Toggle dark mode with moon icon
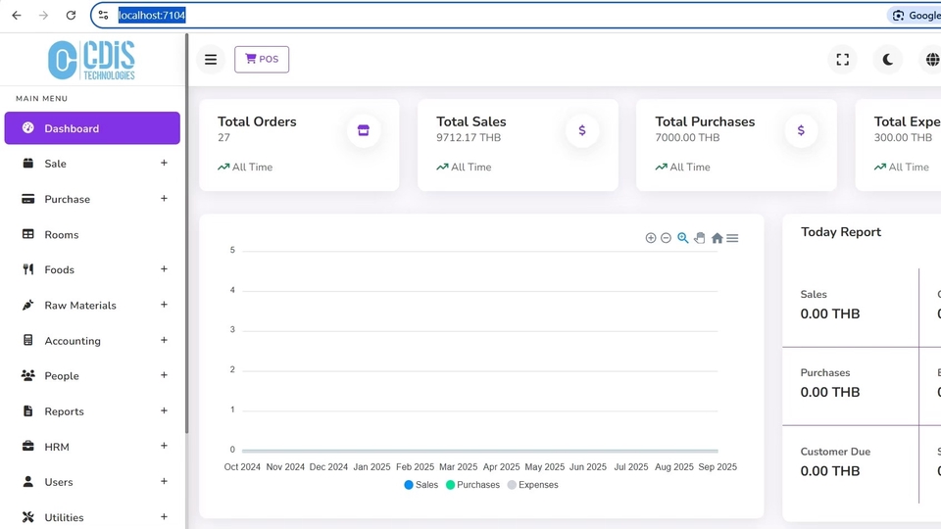 point(887,60)
